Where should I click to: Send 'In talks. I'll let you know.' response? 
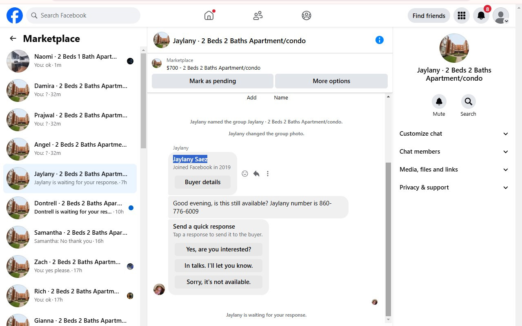point(219,266)
